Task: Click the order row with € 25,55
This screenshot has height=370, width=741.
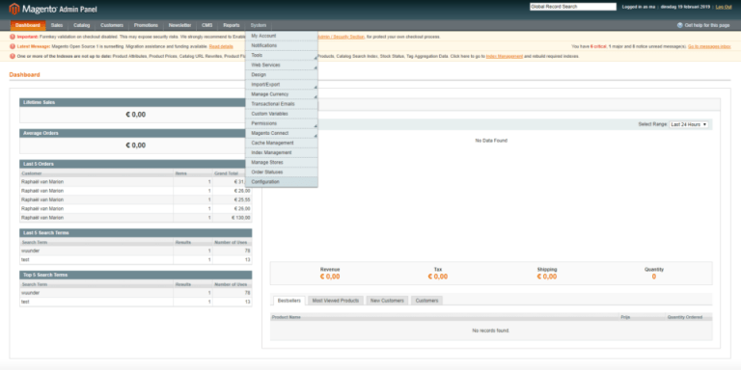Action: [136, 199]
